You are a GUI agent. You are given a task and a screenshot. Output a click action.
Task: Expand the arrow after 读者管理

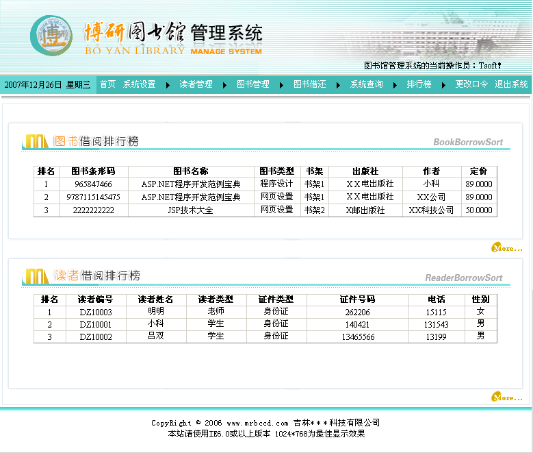coord(224,85)
